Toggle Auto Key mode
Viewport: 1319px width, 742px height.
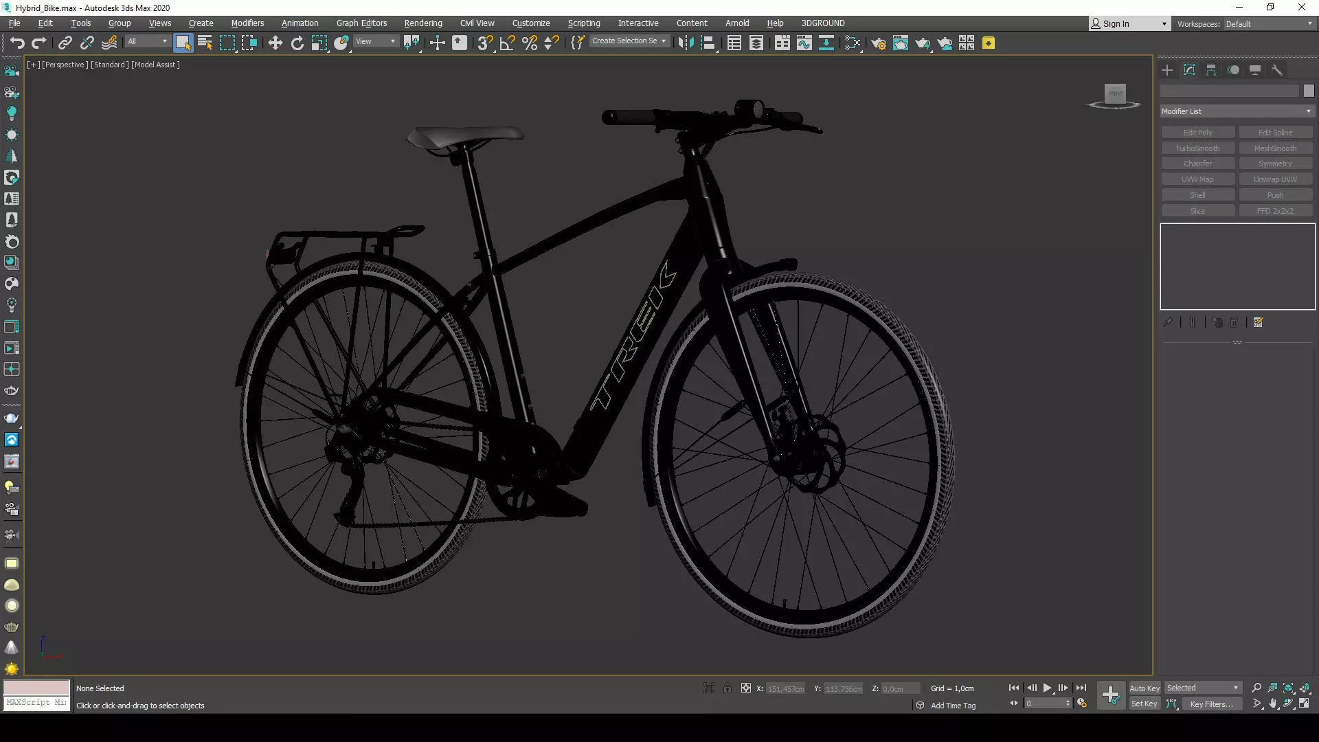[1144, 688]
